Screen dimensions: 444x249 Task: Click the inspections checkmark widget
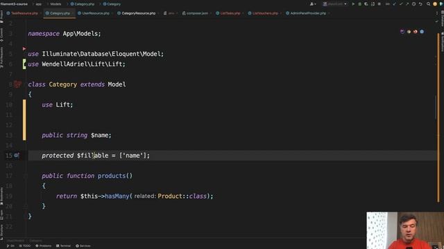click(436, 21)
